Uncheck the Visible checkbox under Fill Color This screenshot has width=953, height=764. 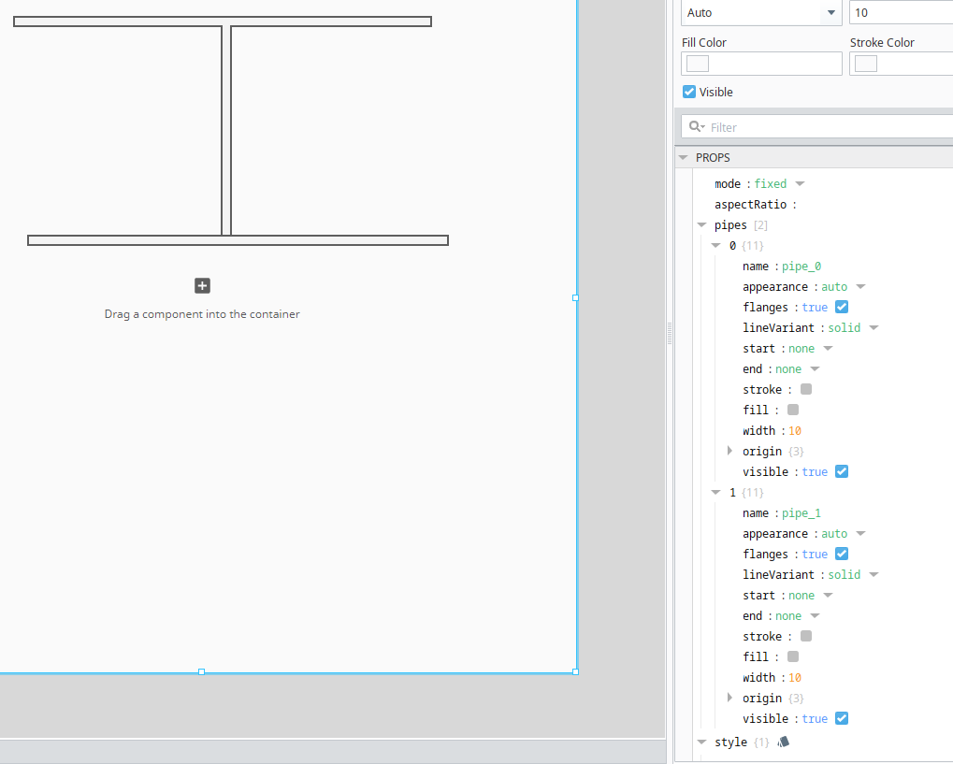(689, 92)
